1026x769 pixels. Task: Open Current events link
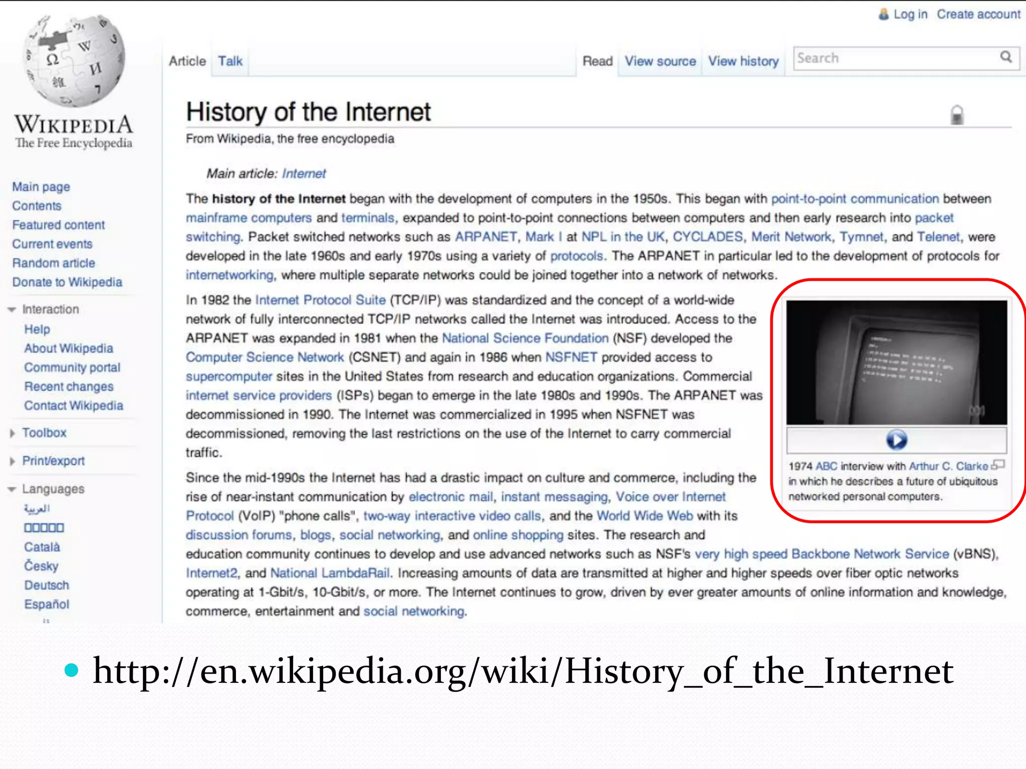[53, 244]
